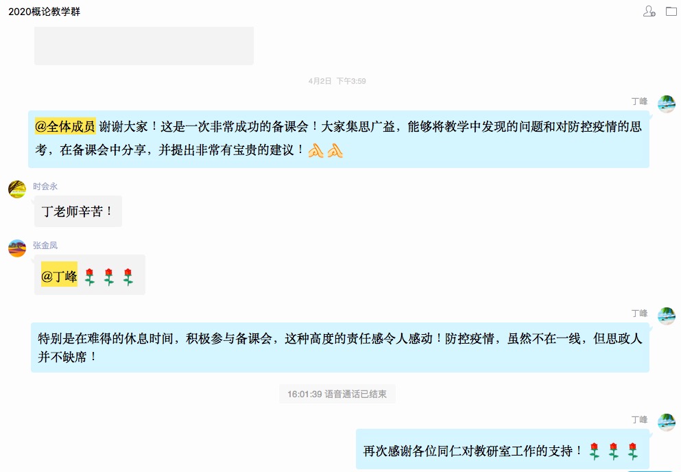Click the grey message placeholder at top
The height and width of the screenshot is (472, 681).
point(144,46)
